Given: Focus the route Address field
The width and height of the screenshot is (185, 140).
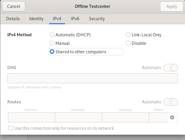Looking at the screenshot, I should click(31, 117).
